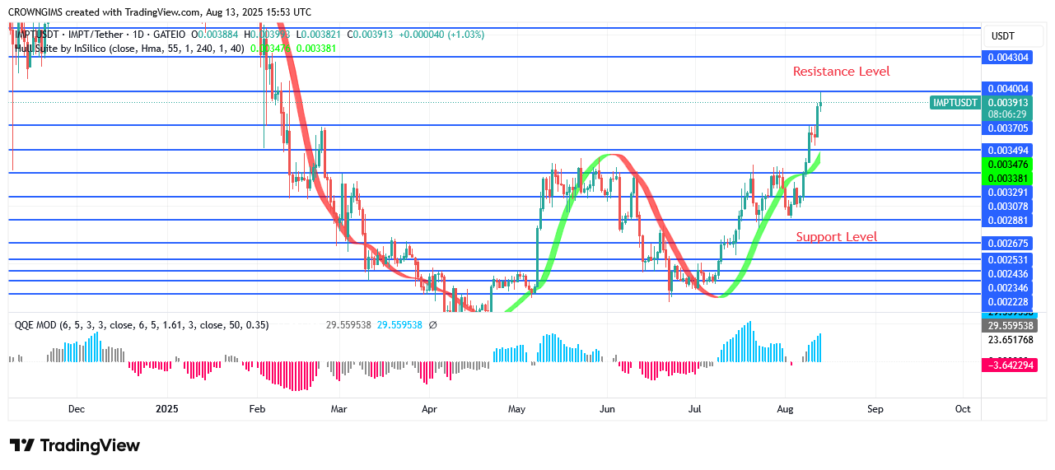Click green Hull value 0.003381 on axis

1009,178
